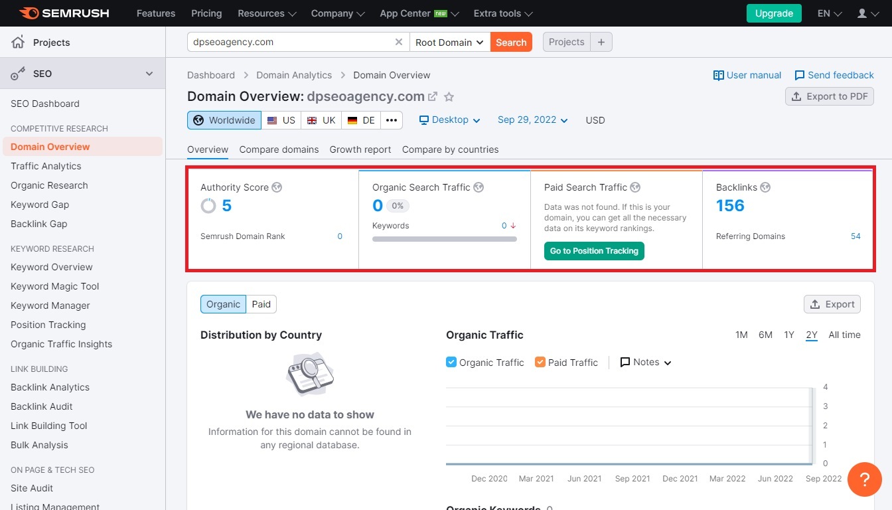Click the Backlinks globe info icon
The width and height of the screenshot is (892, 510).
coord(765,187)
